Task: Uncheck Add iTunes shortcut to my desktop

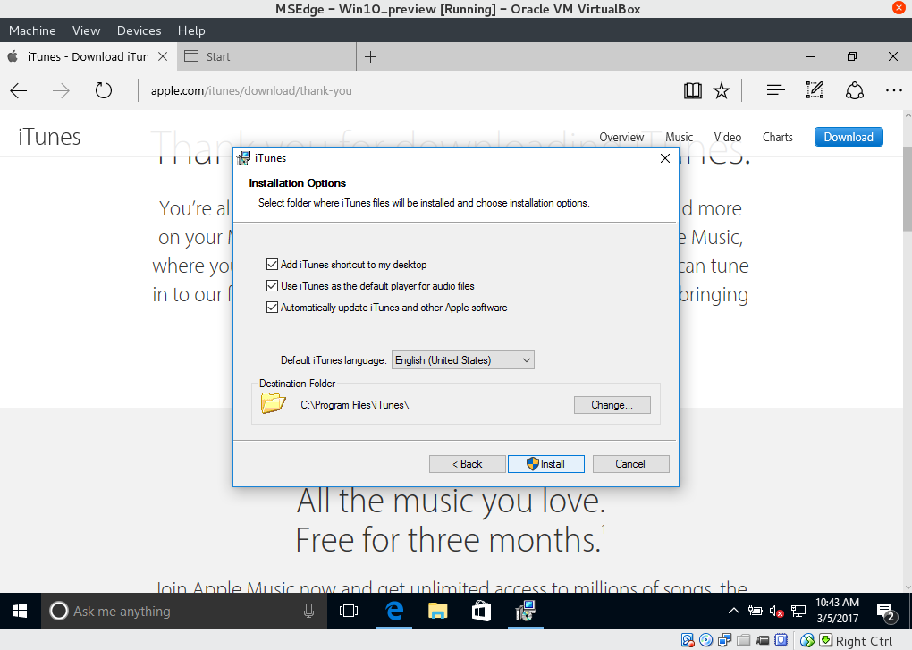Action: pos(272,265)
